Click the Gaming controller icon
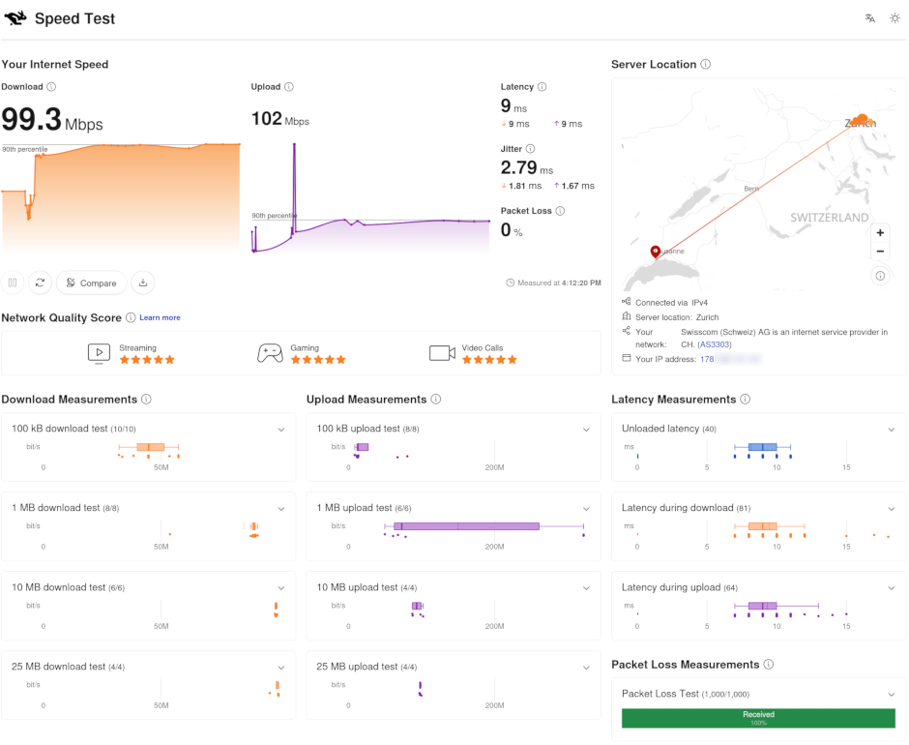 click(x=270, y=353)
